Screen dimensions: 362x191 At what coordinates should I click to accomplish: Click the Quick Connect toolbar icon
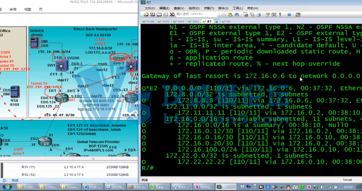tap(152, 14)
